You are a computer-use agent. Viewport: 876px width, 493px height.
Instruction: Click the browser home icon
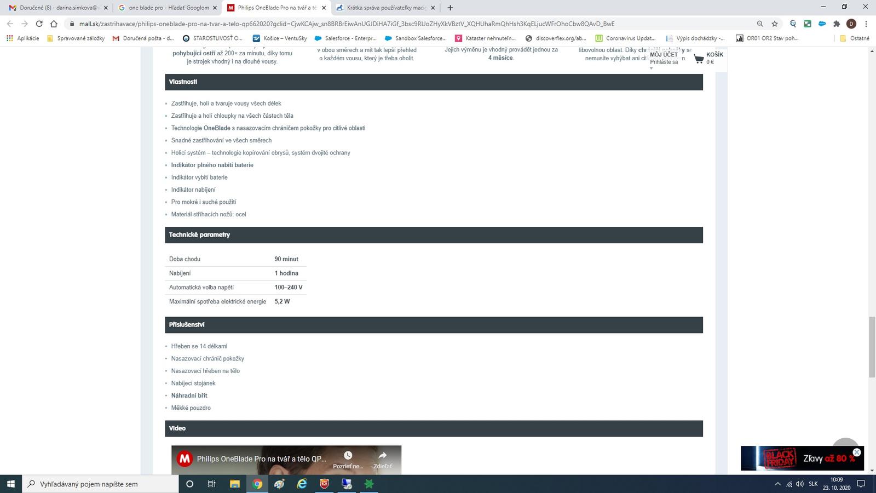(54, 24)
